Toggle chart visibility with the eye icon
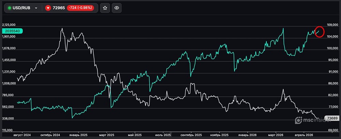Image resolution: width=341 pixels, height=139 pixels. 117,8
